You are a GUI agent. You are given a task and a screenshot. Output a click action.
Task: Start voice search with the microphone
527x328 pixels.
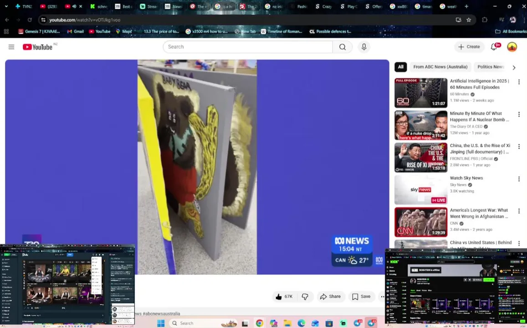pyautogui.click(x=363, y=47)
